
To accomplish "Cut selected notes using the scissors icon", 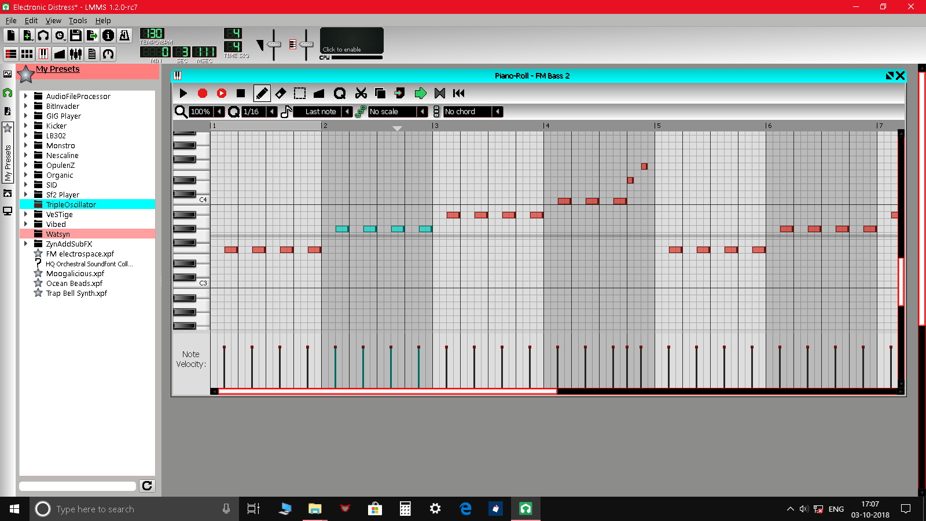I will point(361,93).
